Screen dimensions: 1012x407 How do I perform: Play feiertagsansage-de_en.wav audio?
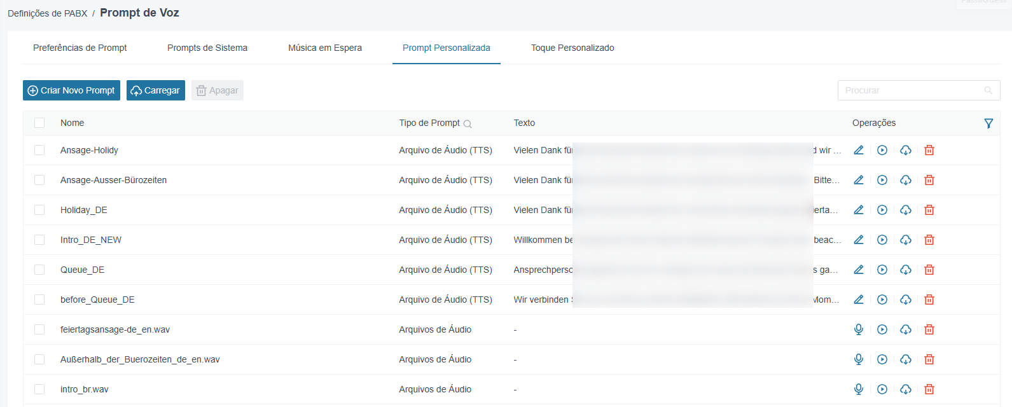click(x=882, y=329)
